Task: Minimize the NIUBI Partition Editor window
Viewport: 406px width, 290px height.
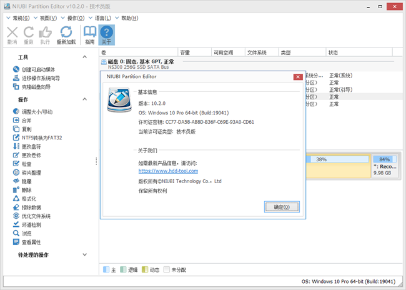Action: (368, 7)
